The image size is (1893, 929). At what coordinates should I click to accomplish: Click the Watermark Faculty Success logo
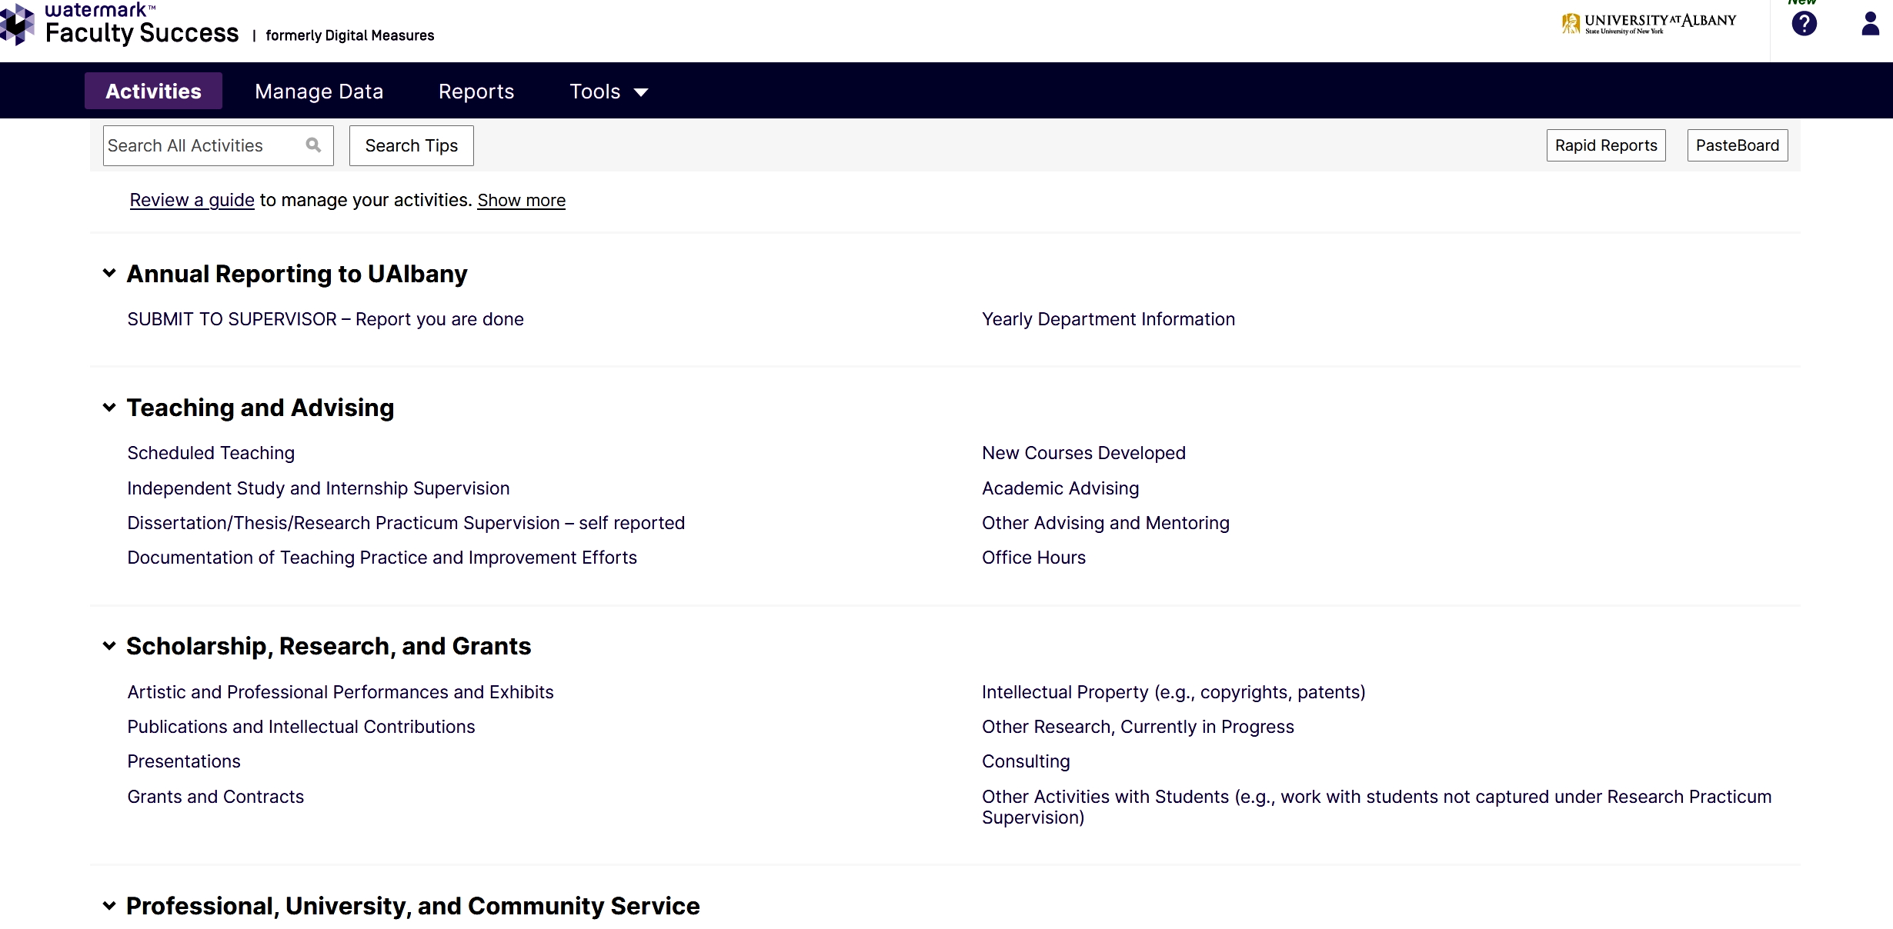click(123, 25)
